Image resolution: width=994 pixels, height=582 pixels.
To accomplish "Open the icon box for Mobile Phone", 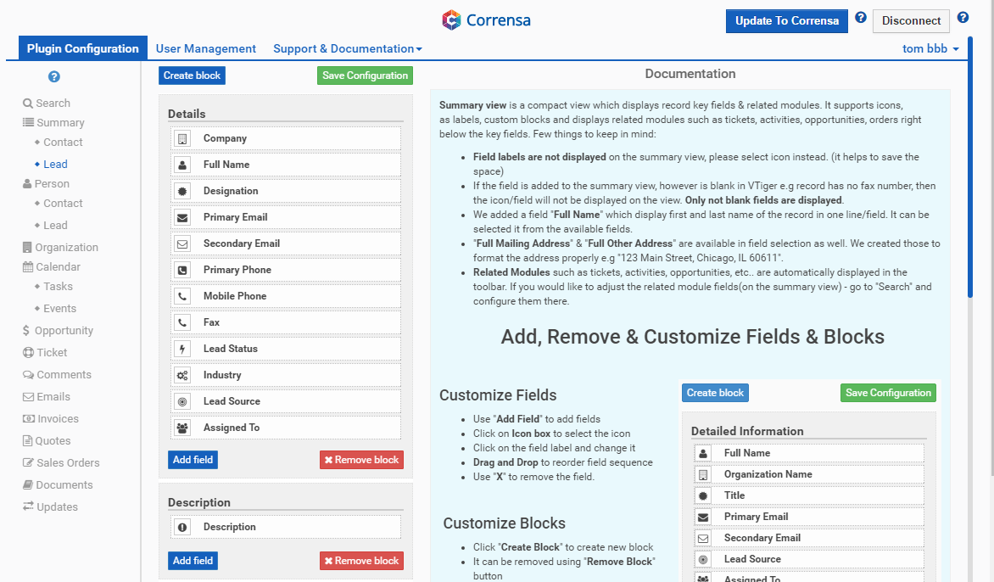I will [x=182, y=296].
